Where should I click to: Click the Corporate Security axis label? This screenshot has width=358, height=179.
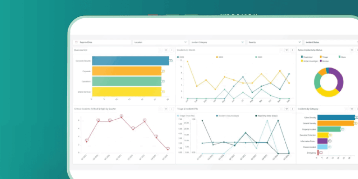pos(83,61)
